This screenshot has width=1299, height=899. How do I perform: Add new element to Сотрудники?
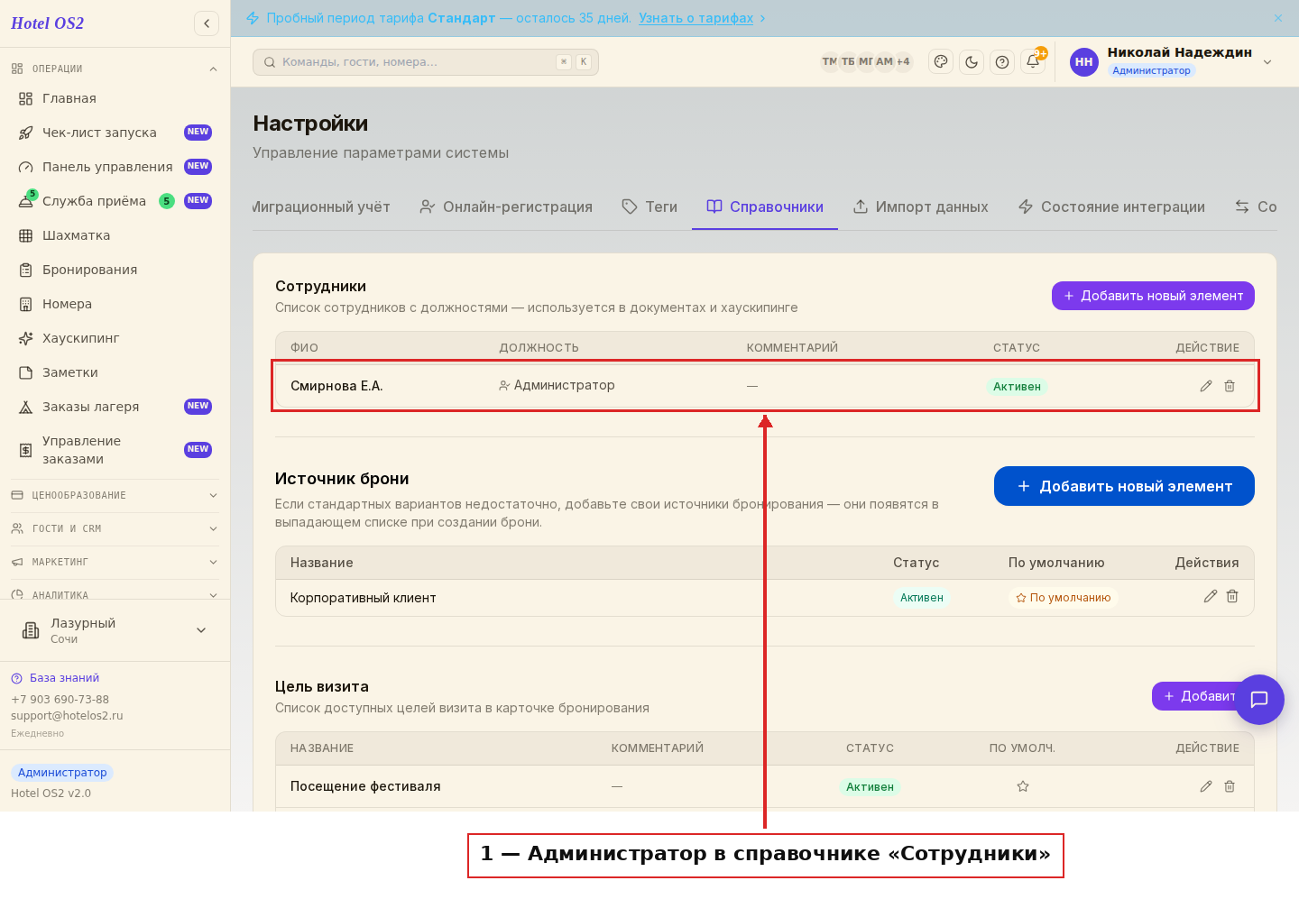(1153, 296)
